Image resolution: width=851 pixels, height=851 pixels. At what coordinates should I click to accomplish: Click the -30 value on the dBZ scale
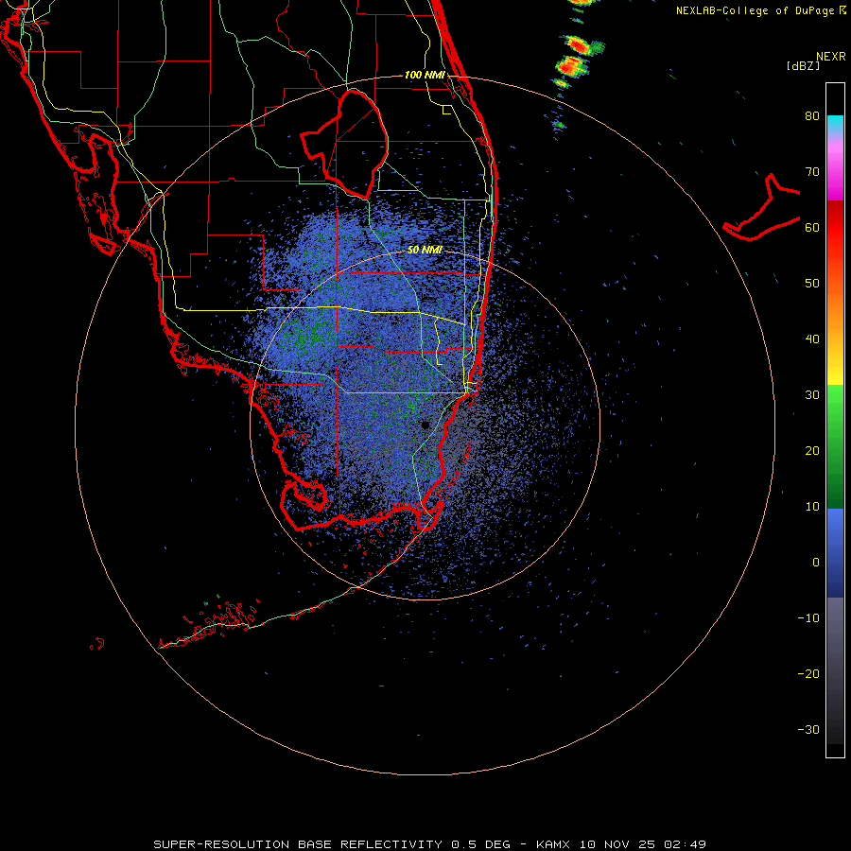[x=808, y=730]
